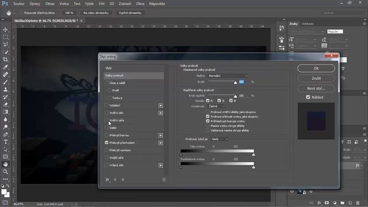368x207 pixels.
Task: Click the fx button in the Layers panel
Action: click(319, 203)
